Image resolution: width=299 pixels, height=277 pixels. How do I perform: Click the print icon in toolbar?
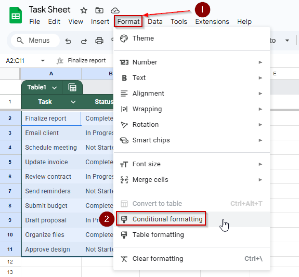click(x=99, y=41)
